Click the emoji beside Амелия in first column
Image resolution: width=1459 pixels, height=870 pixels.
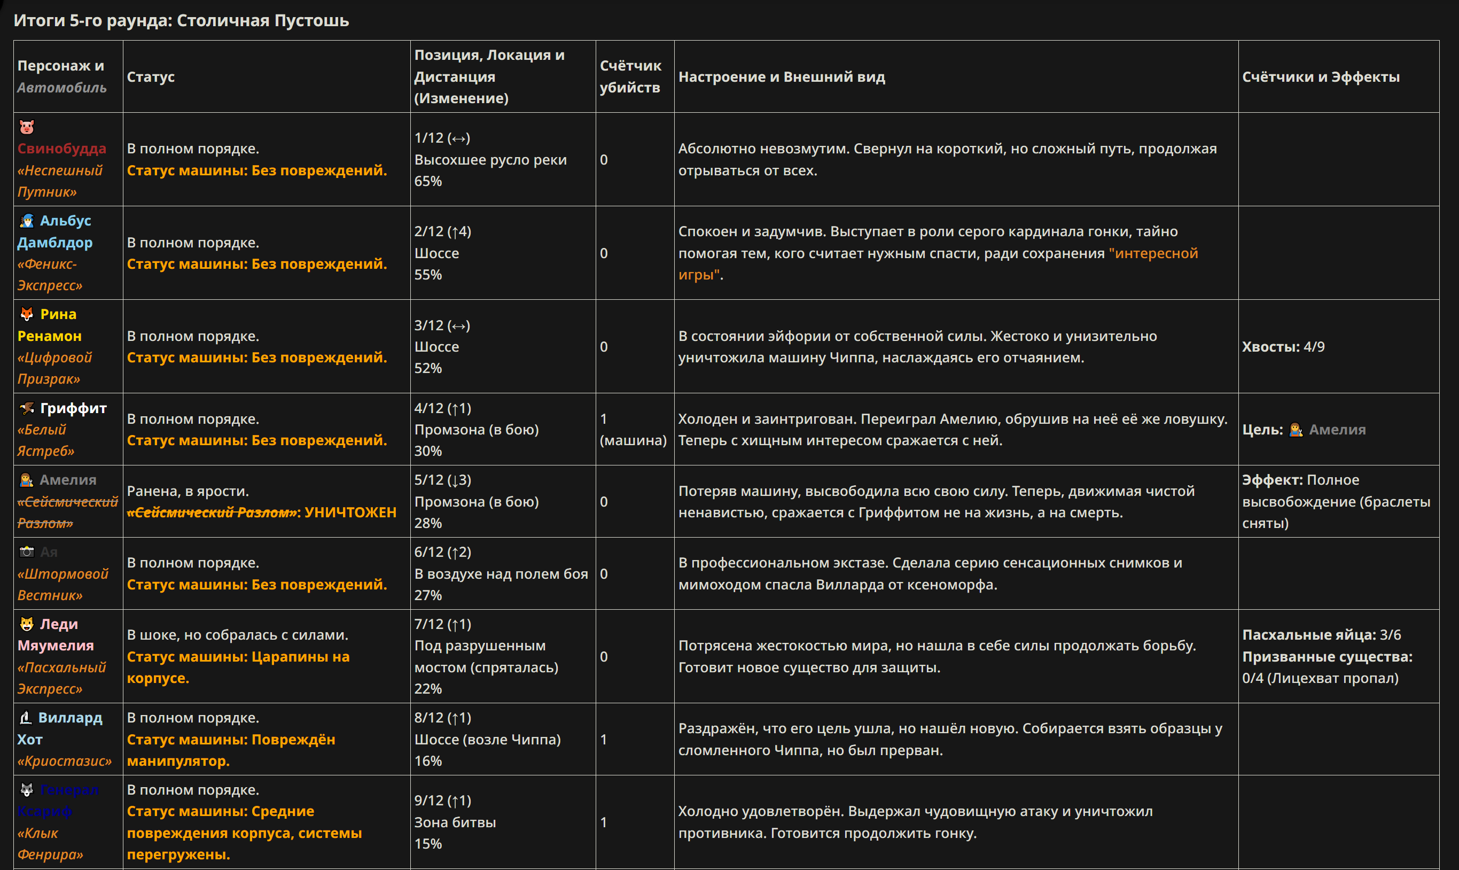coord(27,479)
